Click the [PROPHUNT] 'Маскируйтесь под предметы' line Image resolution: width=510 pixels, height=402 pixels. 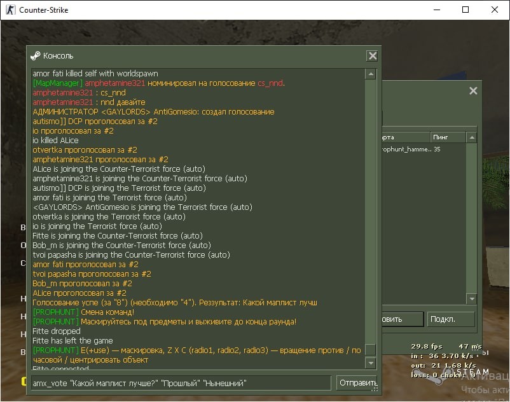[165, 322]
